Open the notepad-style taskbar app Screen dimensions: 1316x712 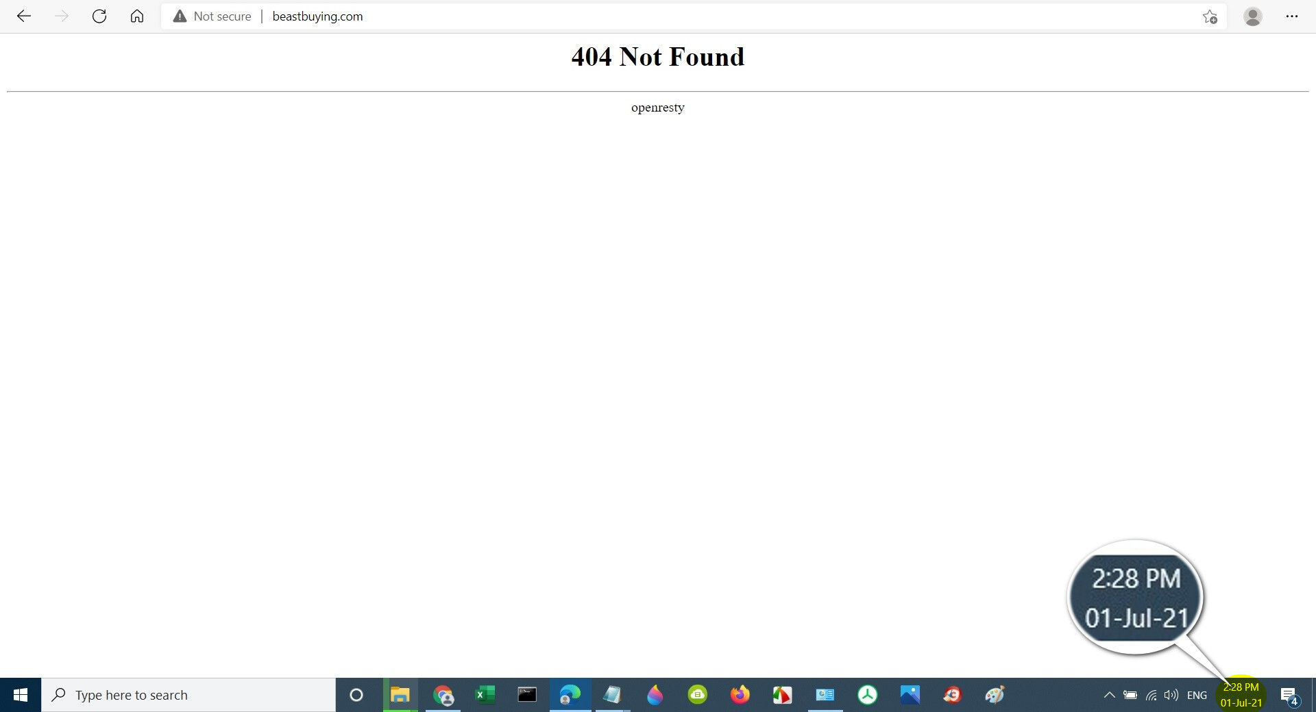(x=612, y=695)
